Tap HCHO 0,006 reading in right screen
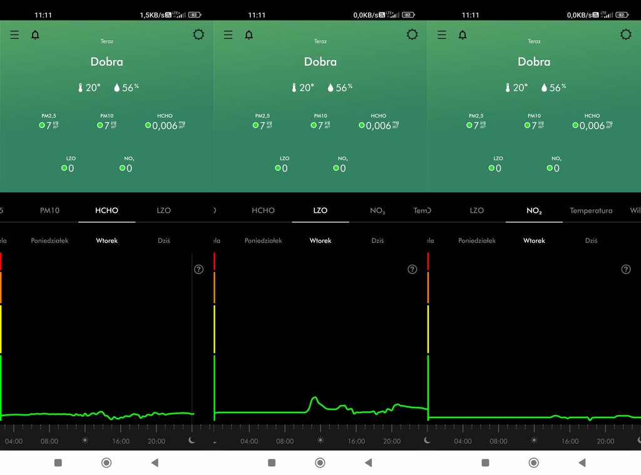The image size is (641, 475). click(x=592, y=122)
